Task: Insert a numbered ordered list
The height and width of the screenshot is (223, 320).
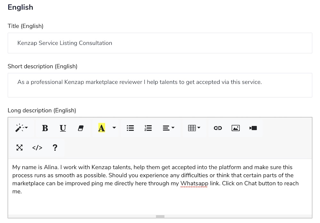Action: 148,128
